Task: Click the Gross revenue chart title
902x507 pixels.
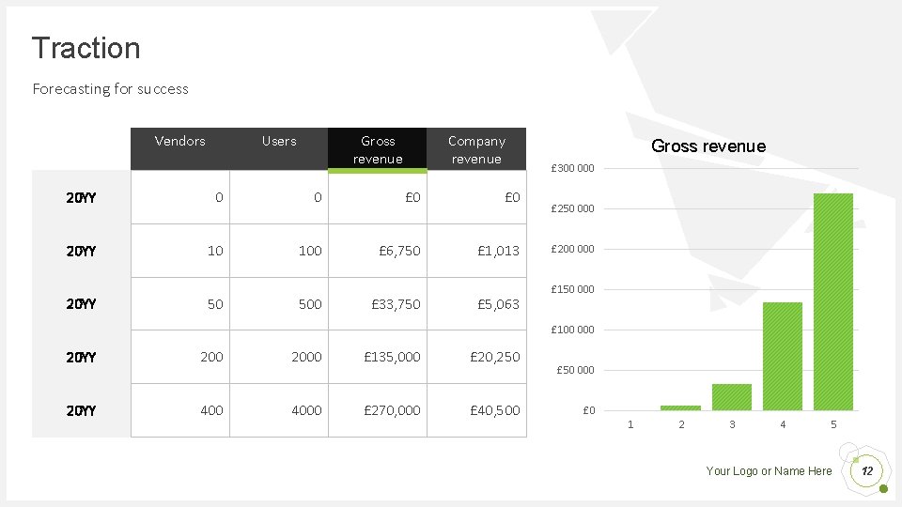Action: 708,146
